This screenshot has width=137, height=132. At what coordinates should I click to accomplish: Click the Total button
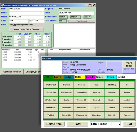click(78, 124)
